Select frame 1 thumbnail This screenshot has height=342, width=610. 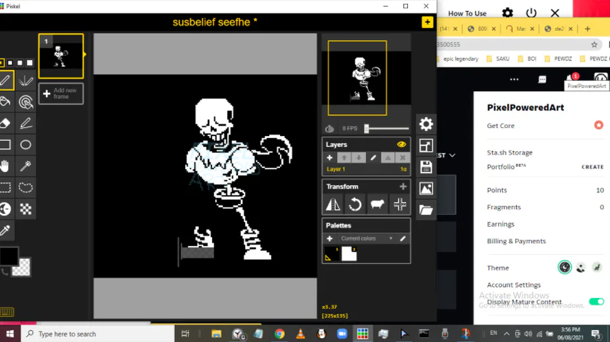point(61,56)
